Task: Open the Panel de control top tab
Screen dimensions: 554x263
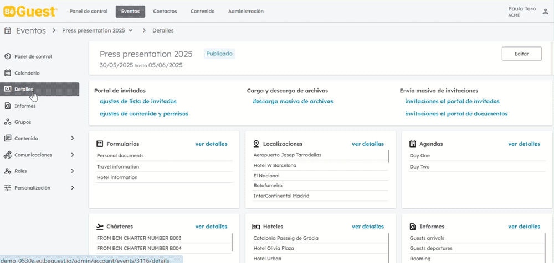Action: point(88,11)
